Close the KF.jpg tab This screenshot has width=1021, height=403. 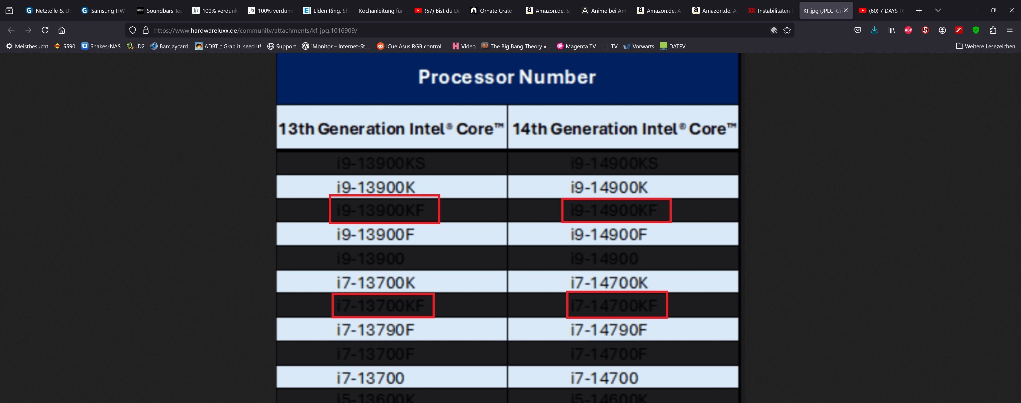pos(846,11)
